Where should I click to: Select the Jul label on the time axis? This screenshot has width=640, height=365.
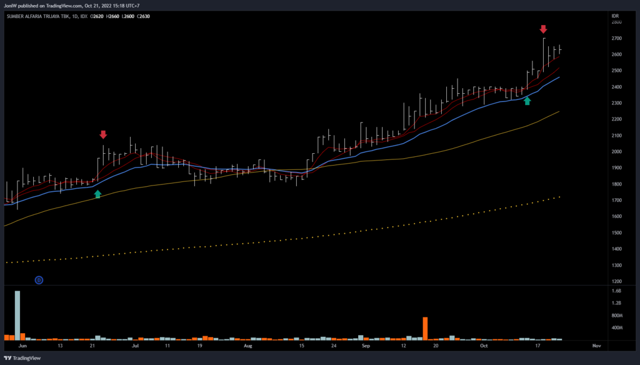pos(135,345)
